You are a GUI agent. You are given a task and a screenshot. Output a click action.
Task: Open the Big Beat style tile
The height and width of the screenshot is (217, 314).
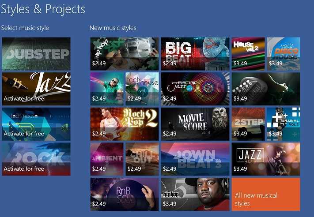click(195, 54)
